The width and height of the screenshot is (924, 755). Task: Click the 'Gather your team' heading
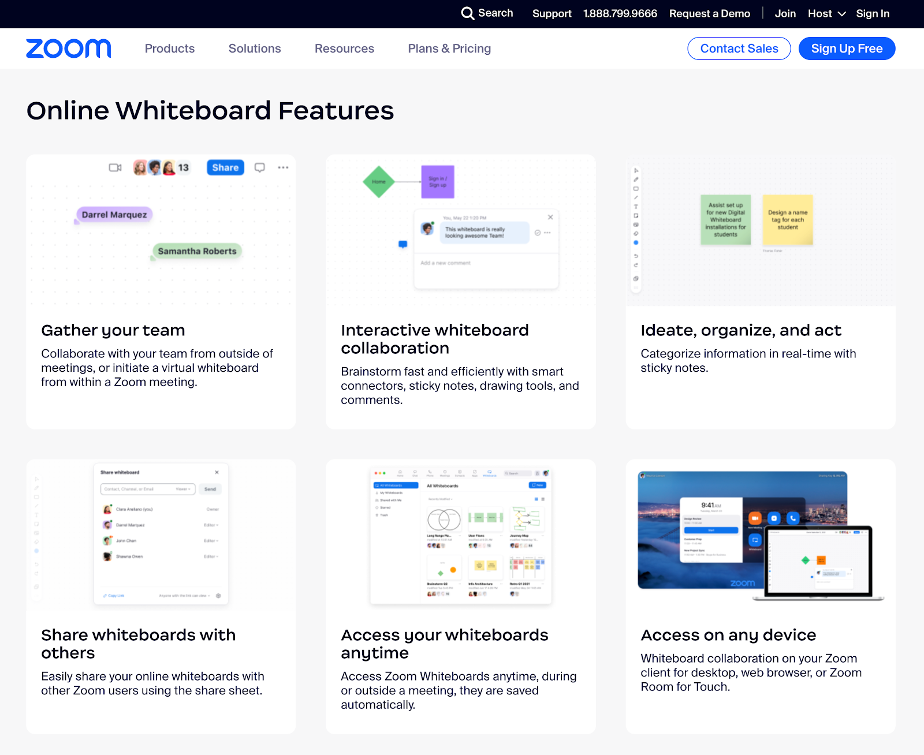tap(113, 330)
